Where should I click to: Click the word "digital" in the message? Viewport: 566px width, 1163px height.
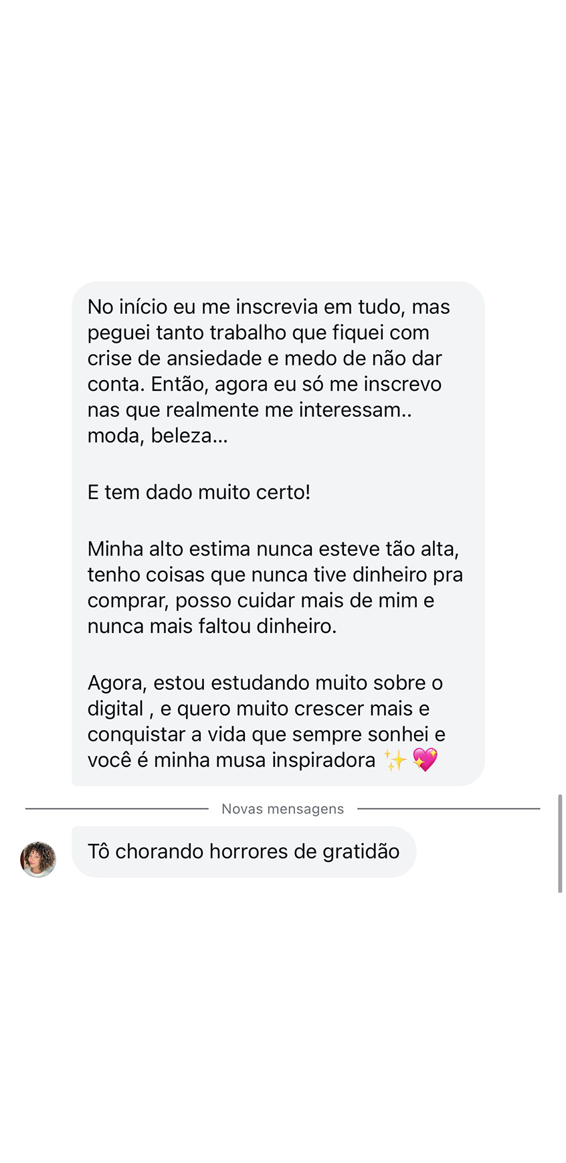point(115,709)
